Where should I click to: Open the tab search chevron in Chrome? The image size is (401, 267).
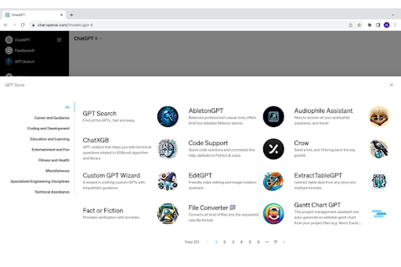click(393, 15)
